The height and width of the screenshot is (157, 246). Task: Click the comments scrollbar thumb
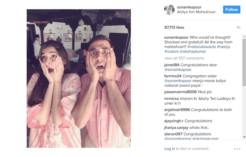coord(244,63)
